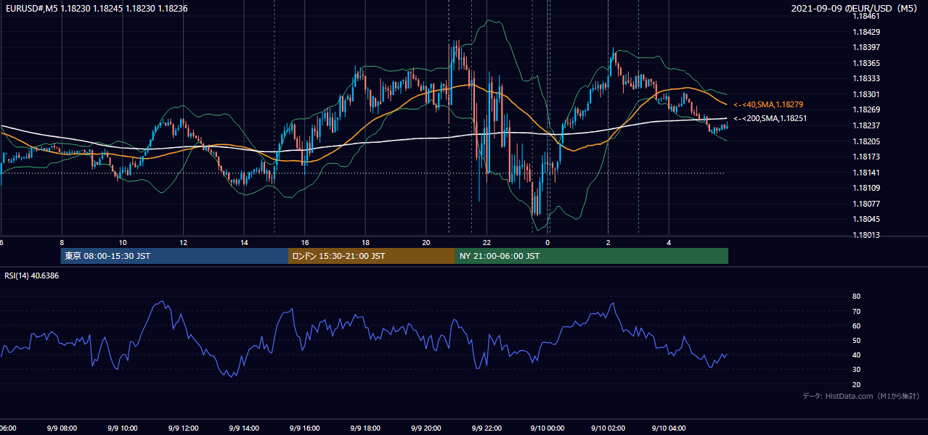Click price axis value 1.18365
928x435 pixels.
pos(867,63)
